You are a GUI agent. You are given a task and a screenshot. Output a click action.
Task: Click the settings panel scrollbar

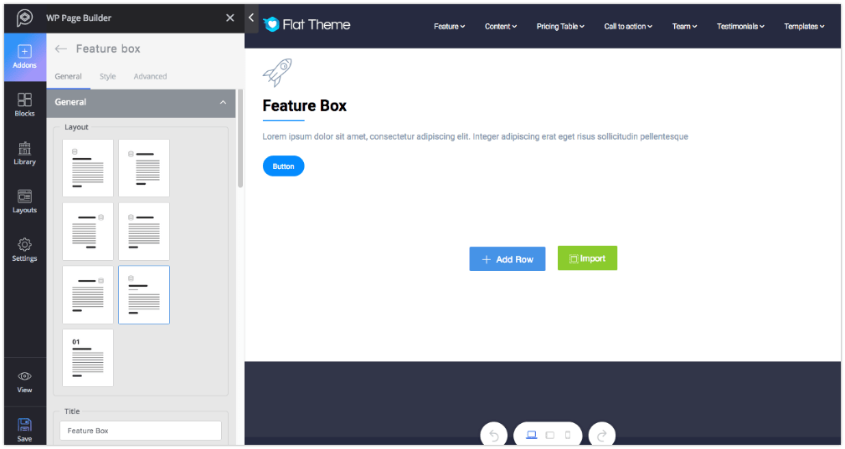(x=240, y=139)
